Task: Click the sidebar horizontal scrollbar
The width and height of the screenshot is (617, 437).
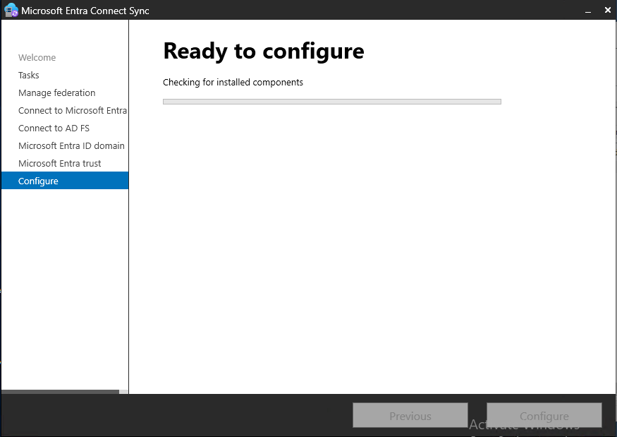Action: [60, 392]
